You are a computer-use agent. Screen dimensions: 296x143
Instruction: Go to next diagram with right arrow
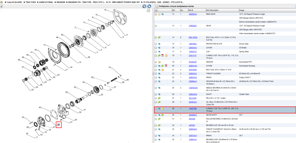tap(149, 6)
